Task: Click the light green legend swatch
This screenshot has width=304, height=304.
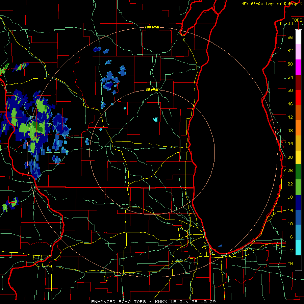Action: click(298, 187)
